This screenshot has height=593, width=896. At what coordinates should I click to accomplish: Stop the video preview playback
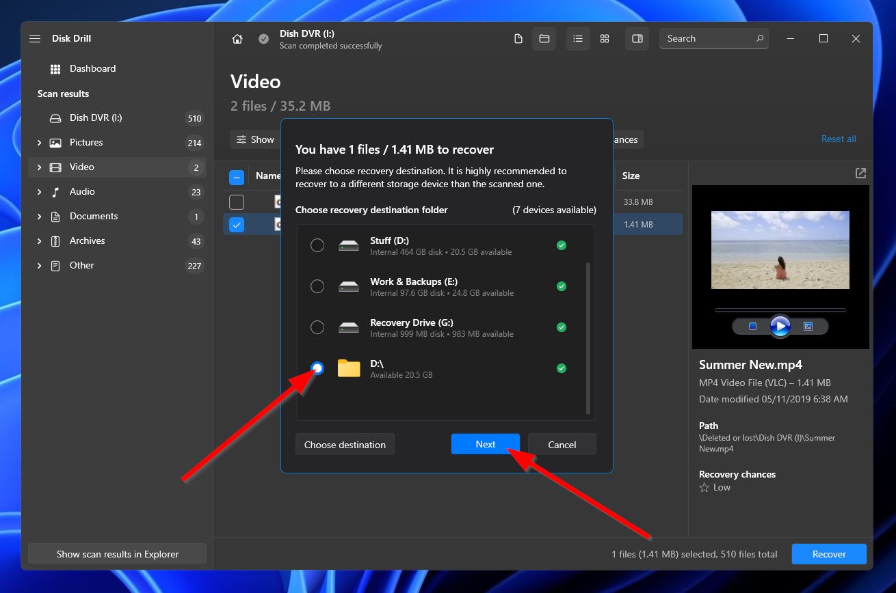(752, 327)
